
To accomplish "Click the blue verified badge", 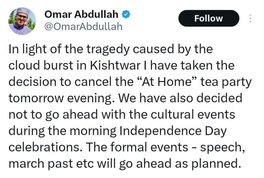I will tap(126, 14).
